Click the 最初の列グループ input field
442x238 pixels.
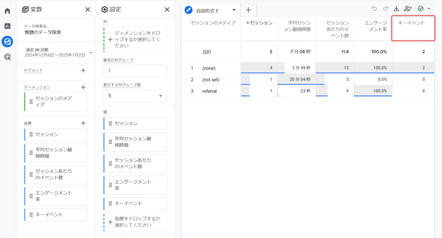coord(135,71)
